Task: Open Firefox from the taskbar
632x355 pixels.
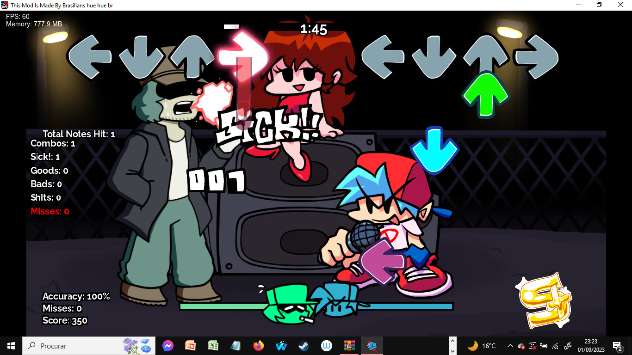Action: pyautogui.click(x=258, y=346)
